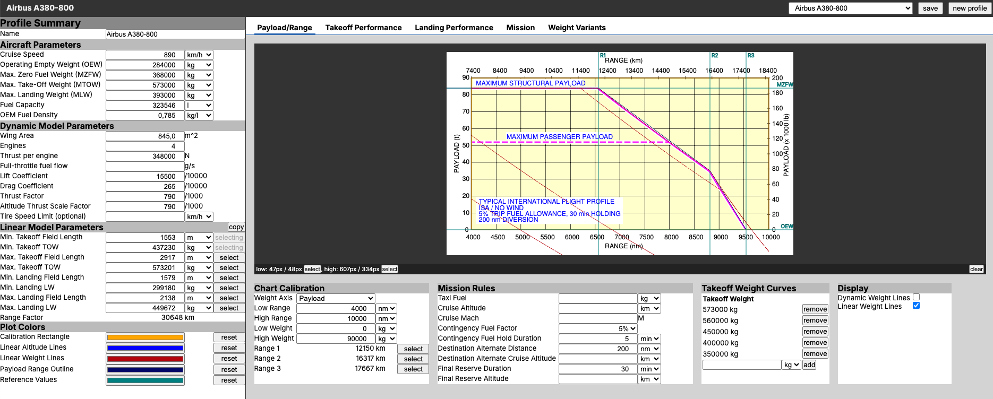This screenshot has width=993, height=399.
Task: Add a new takeoff weight curve
Action: click(809, 365)
